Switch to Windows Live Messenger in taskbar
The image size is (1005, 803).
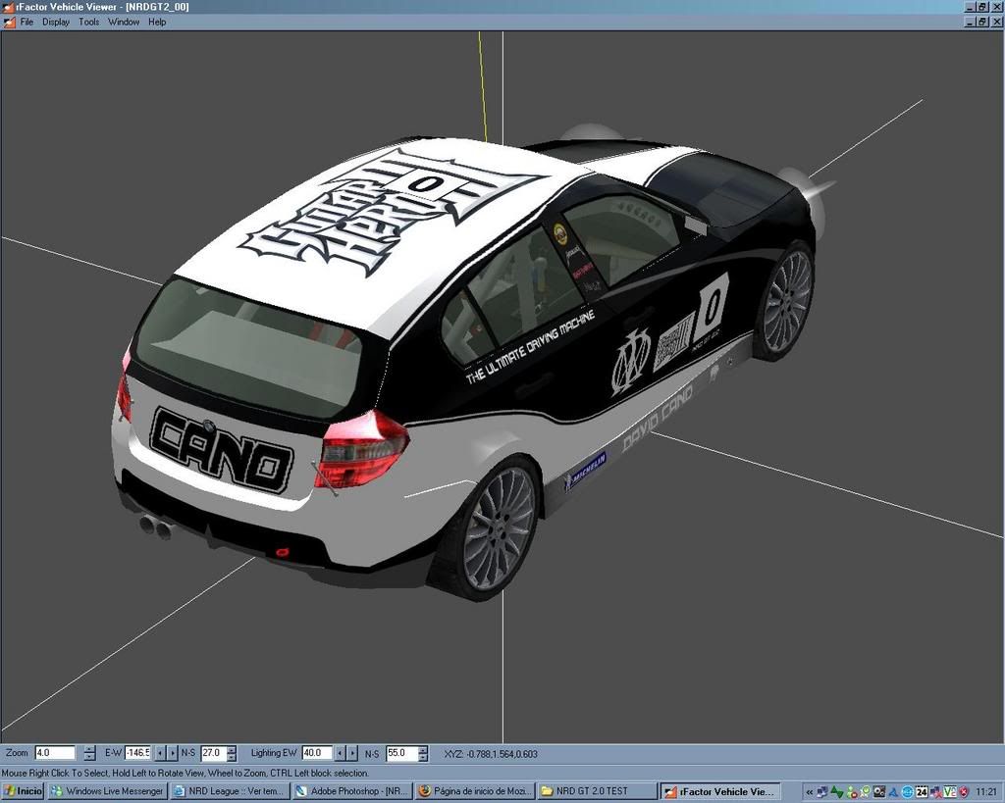click(107, 791)
